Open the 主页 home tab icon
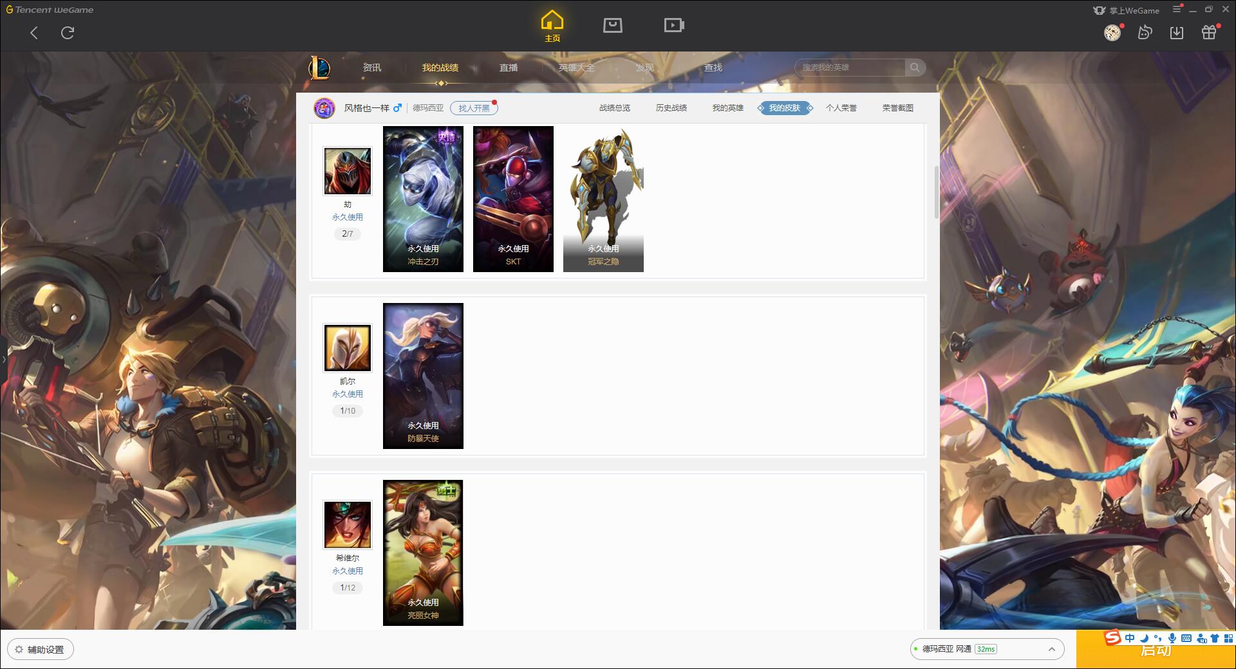Viewport: 1236px width, 669px height. tap(552, 26)
